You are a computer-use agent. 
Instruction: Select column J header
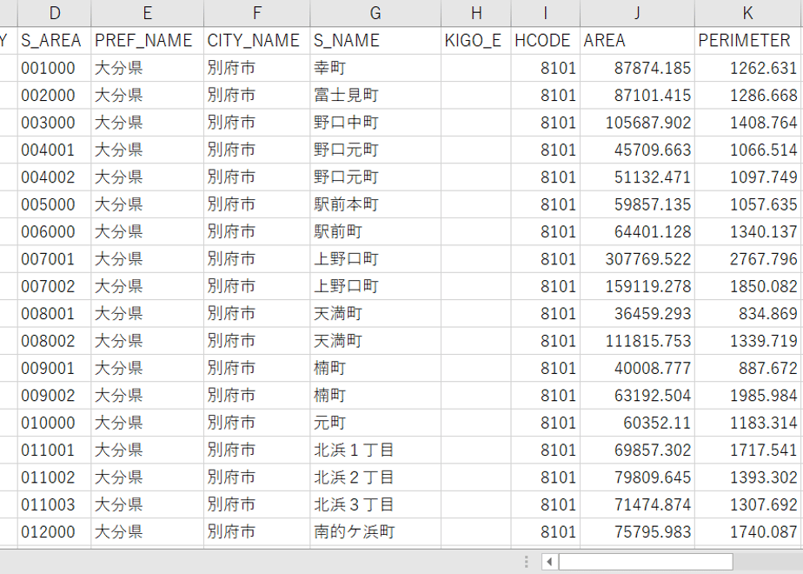637,13
